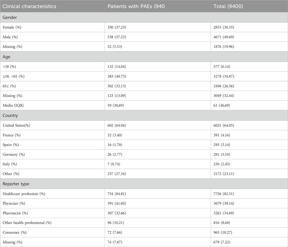The width and height of the screenshot is (288, 247).
Task: Select the 'Spain (%)' row label
Action: 11,145
